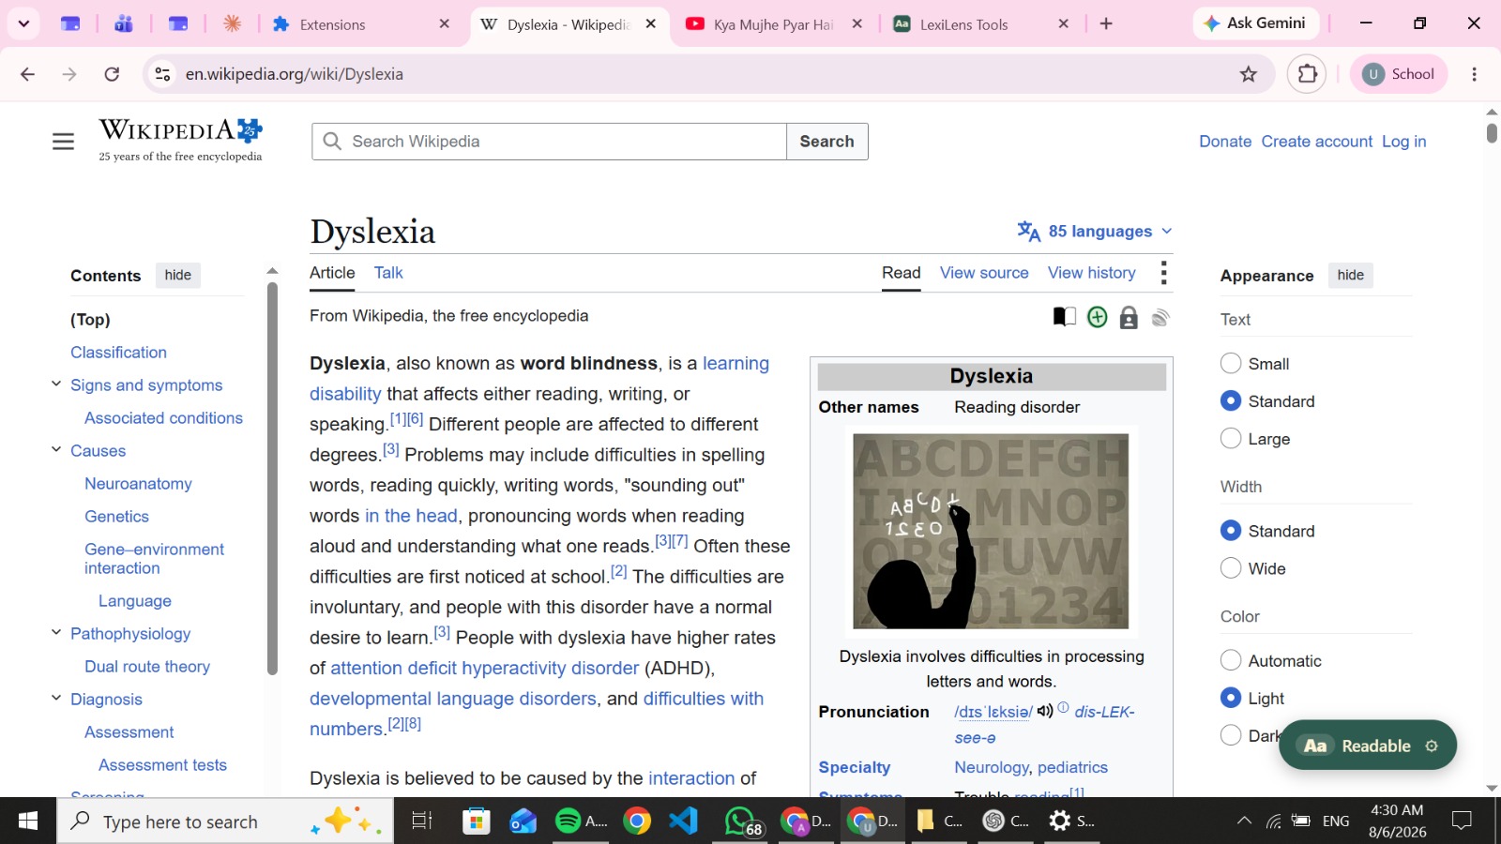
Task: View site information icon in address bar
Action: coord(162,74)
